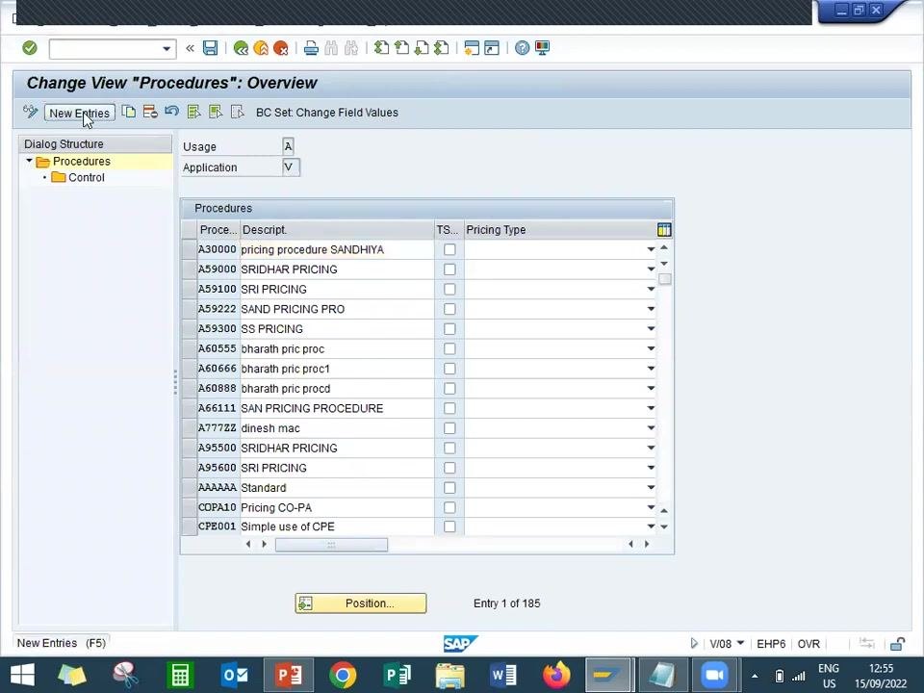Click the table's vertical scrollbar handle
This screenshot has width=924, height=693.
point(665,279)
